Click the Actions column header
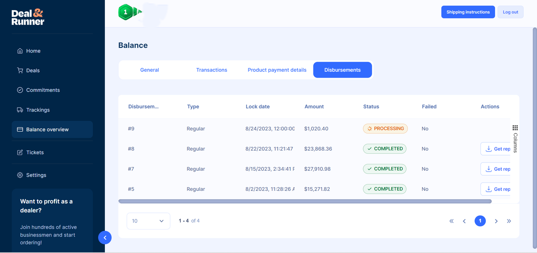The image size is (537, 253). click(x=490, y=107)
